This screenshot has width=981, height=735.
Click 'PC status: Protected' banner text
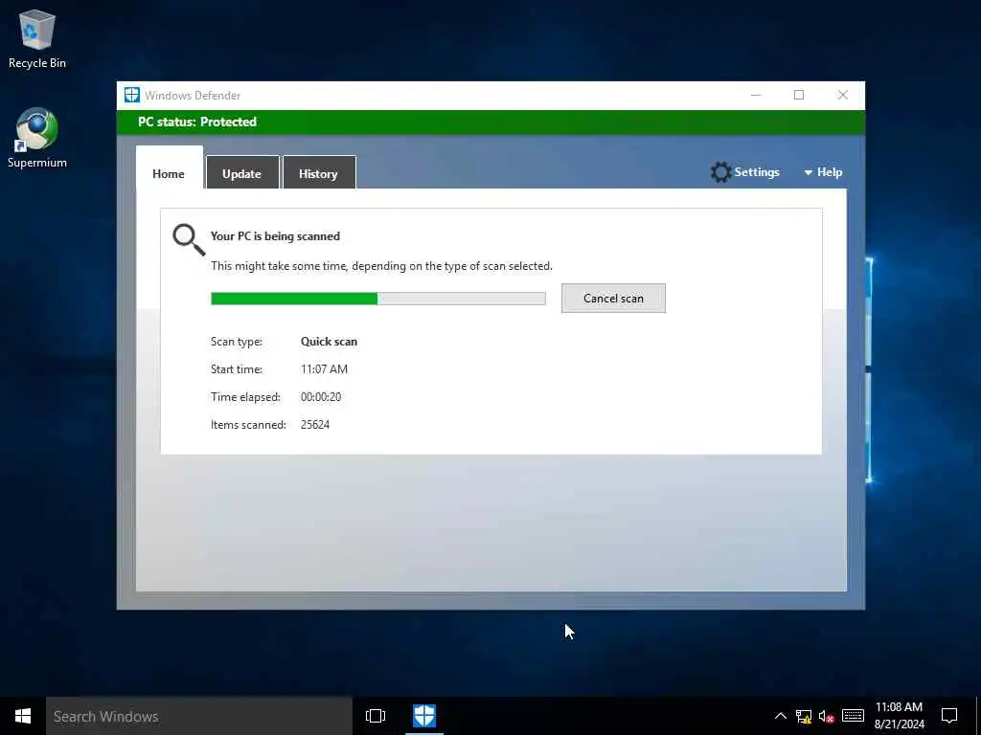pos(197,122)
